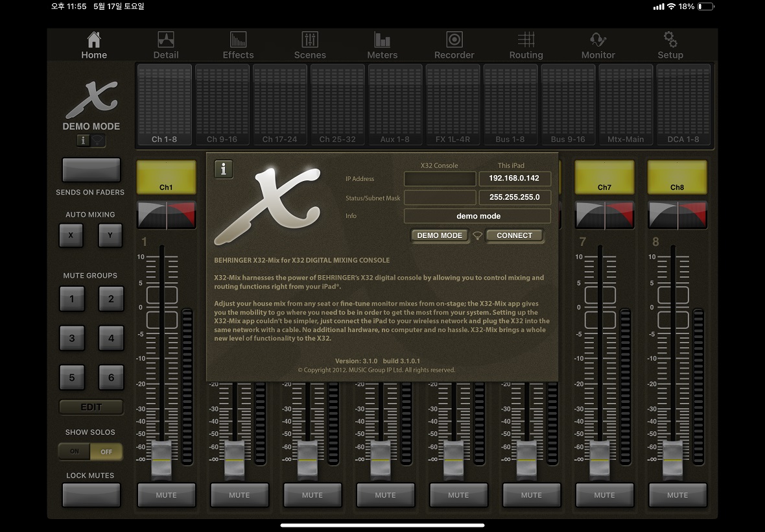765x532 pixels.
Task: Select the Ch 9-16 meter bank
Action: (222, 105)
